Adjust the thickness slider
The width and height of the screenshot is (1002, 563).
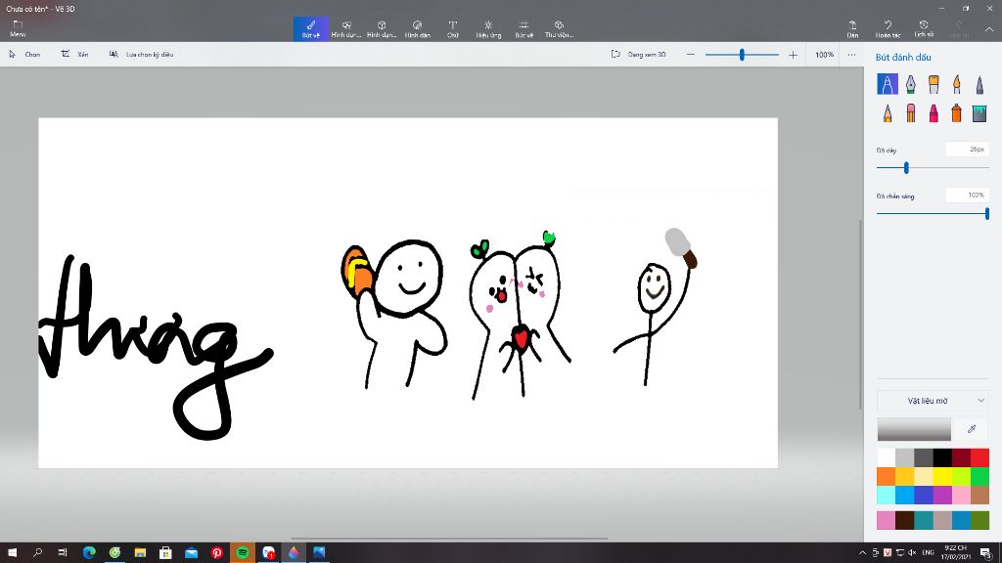click(906, 168)
